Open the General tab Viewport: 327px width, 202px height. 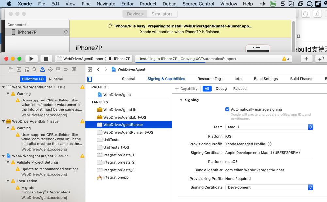(x=128, y=79)
